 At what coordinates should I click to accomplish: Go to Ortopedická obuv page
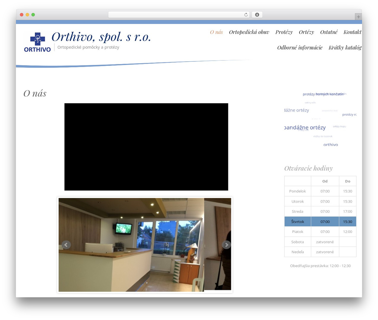point(249,32)
